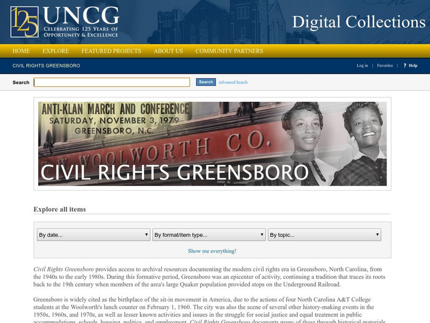Go to Featured Projects
Image resolution: width=430 pixels, height=323 pixels.
point(111,51)
